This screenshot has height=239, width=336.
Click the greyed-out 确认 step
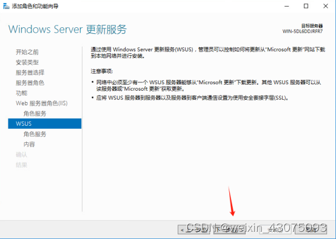21,154
